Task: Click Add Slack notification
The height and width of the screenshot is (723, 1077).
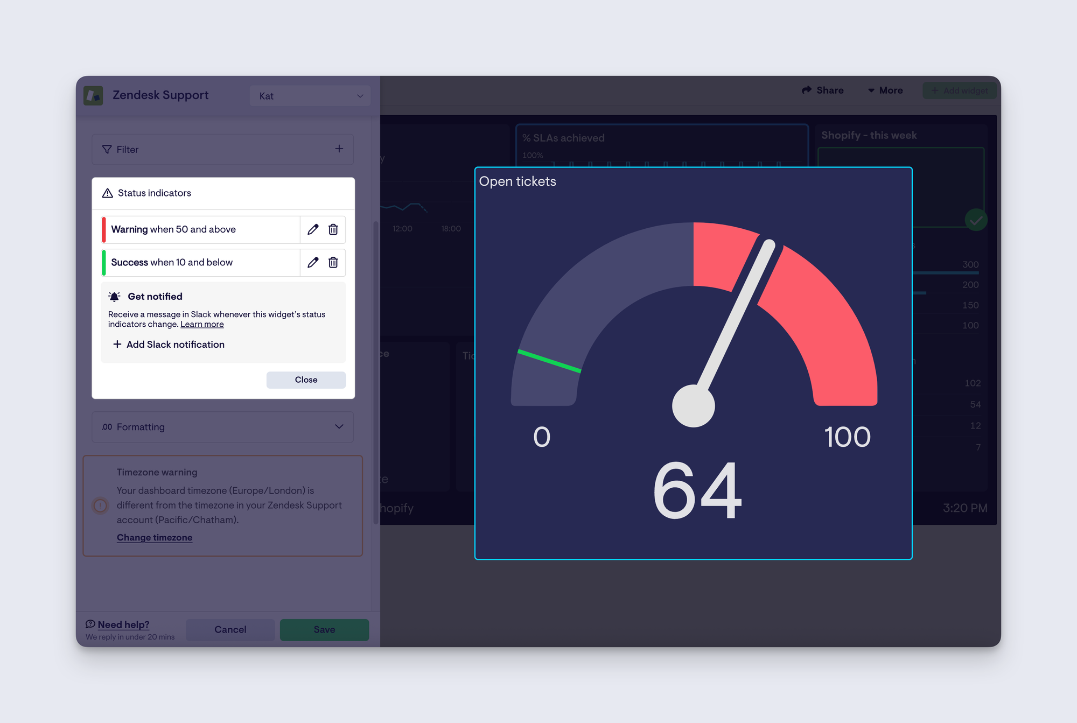Action: 169,345
